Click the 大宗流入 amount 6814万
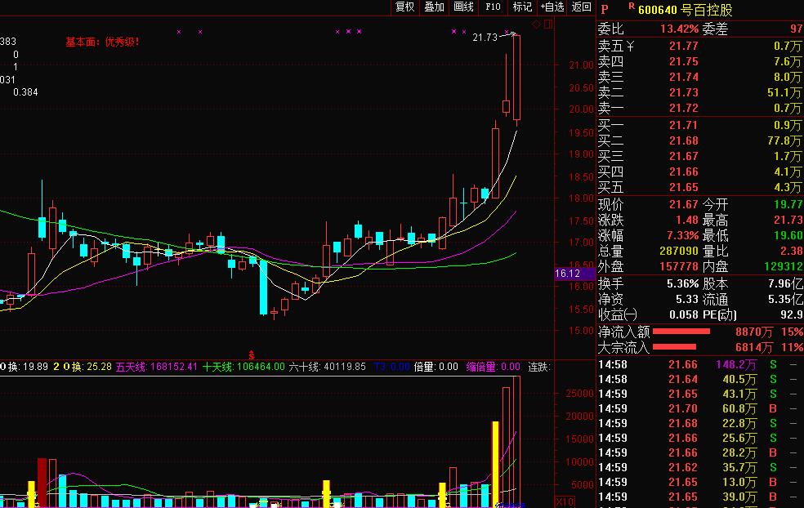 [x=754, y=348]
